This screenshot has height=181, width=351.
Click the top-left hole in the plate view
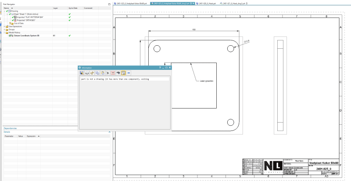click(x=157, y=49)
